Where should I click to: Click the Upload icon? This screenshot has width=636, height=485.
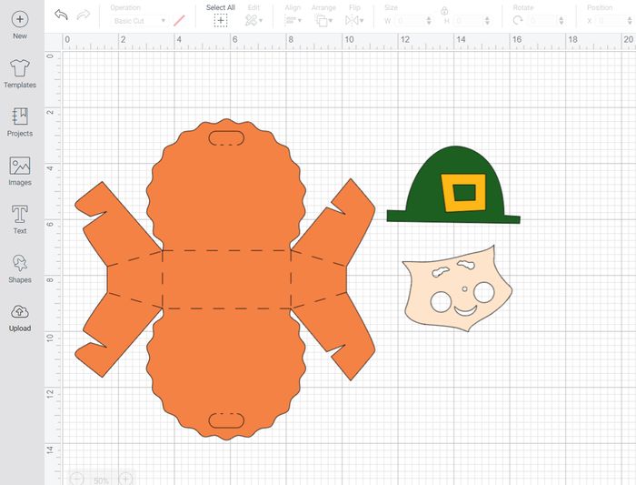point(20,313)
